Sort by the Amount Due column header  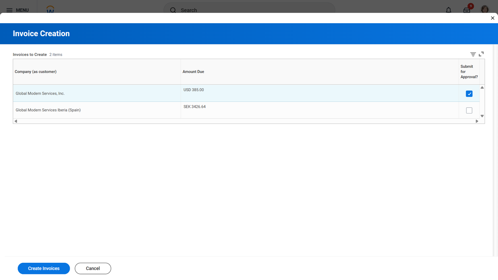193,71
